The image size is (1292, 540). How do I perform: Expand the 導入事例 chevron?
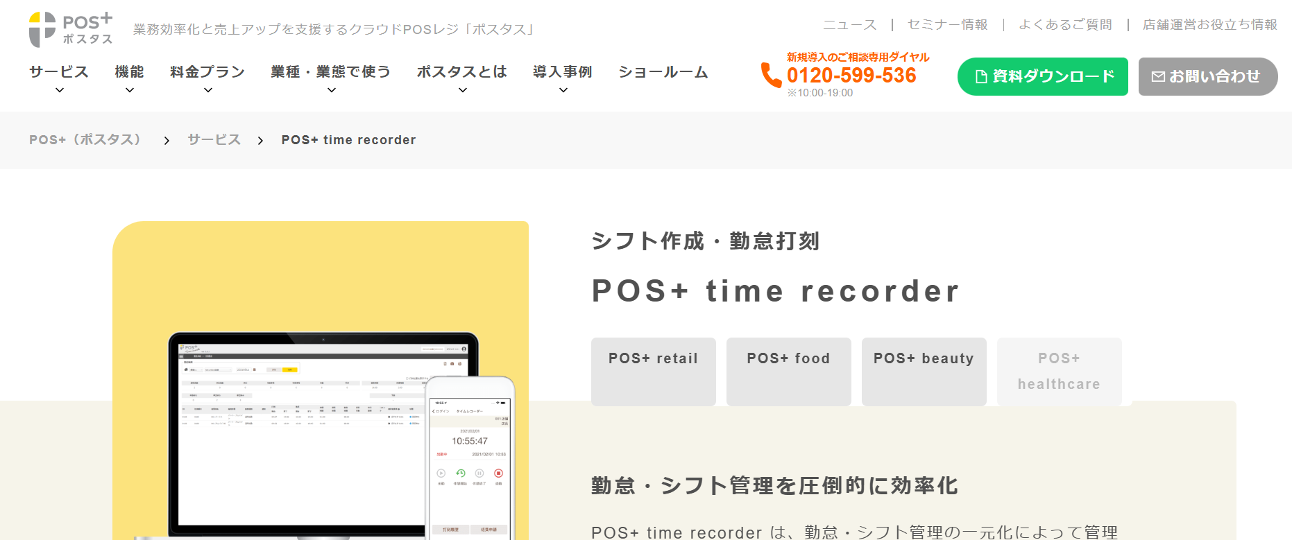pos(563,90)
